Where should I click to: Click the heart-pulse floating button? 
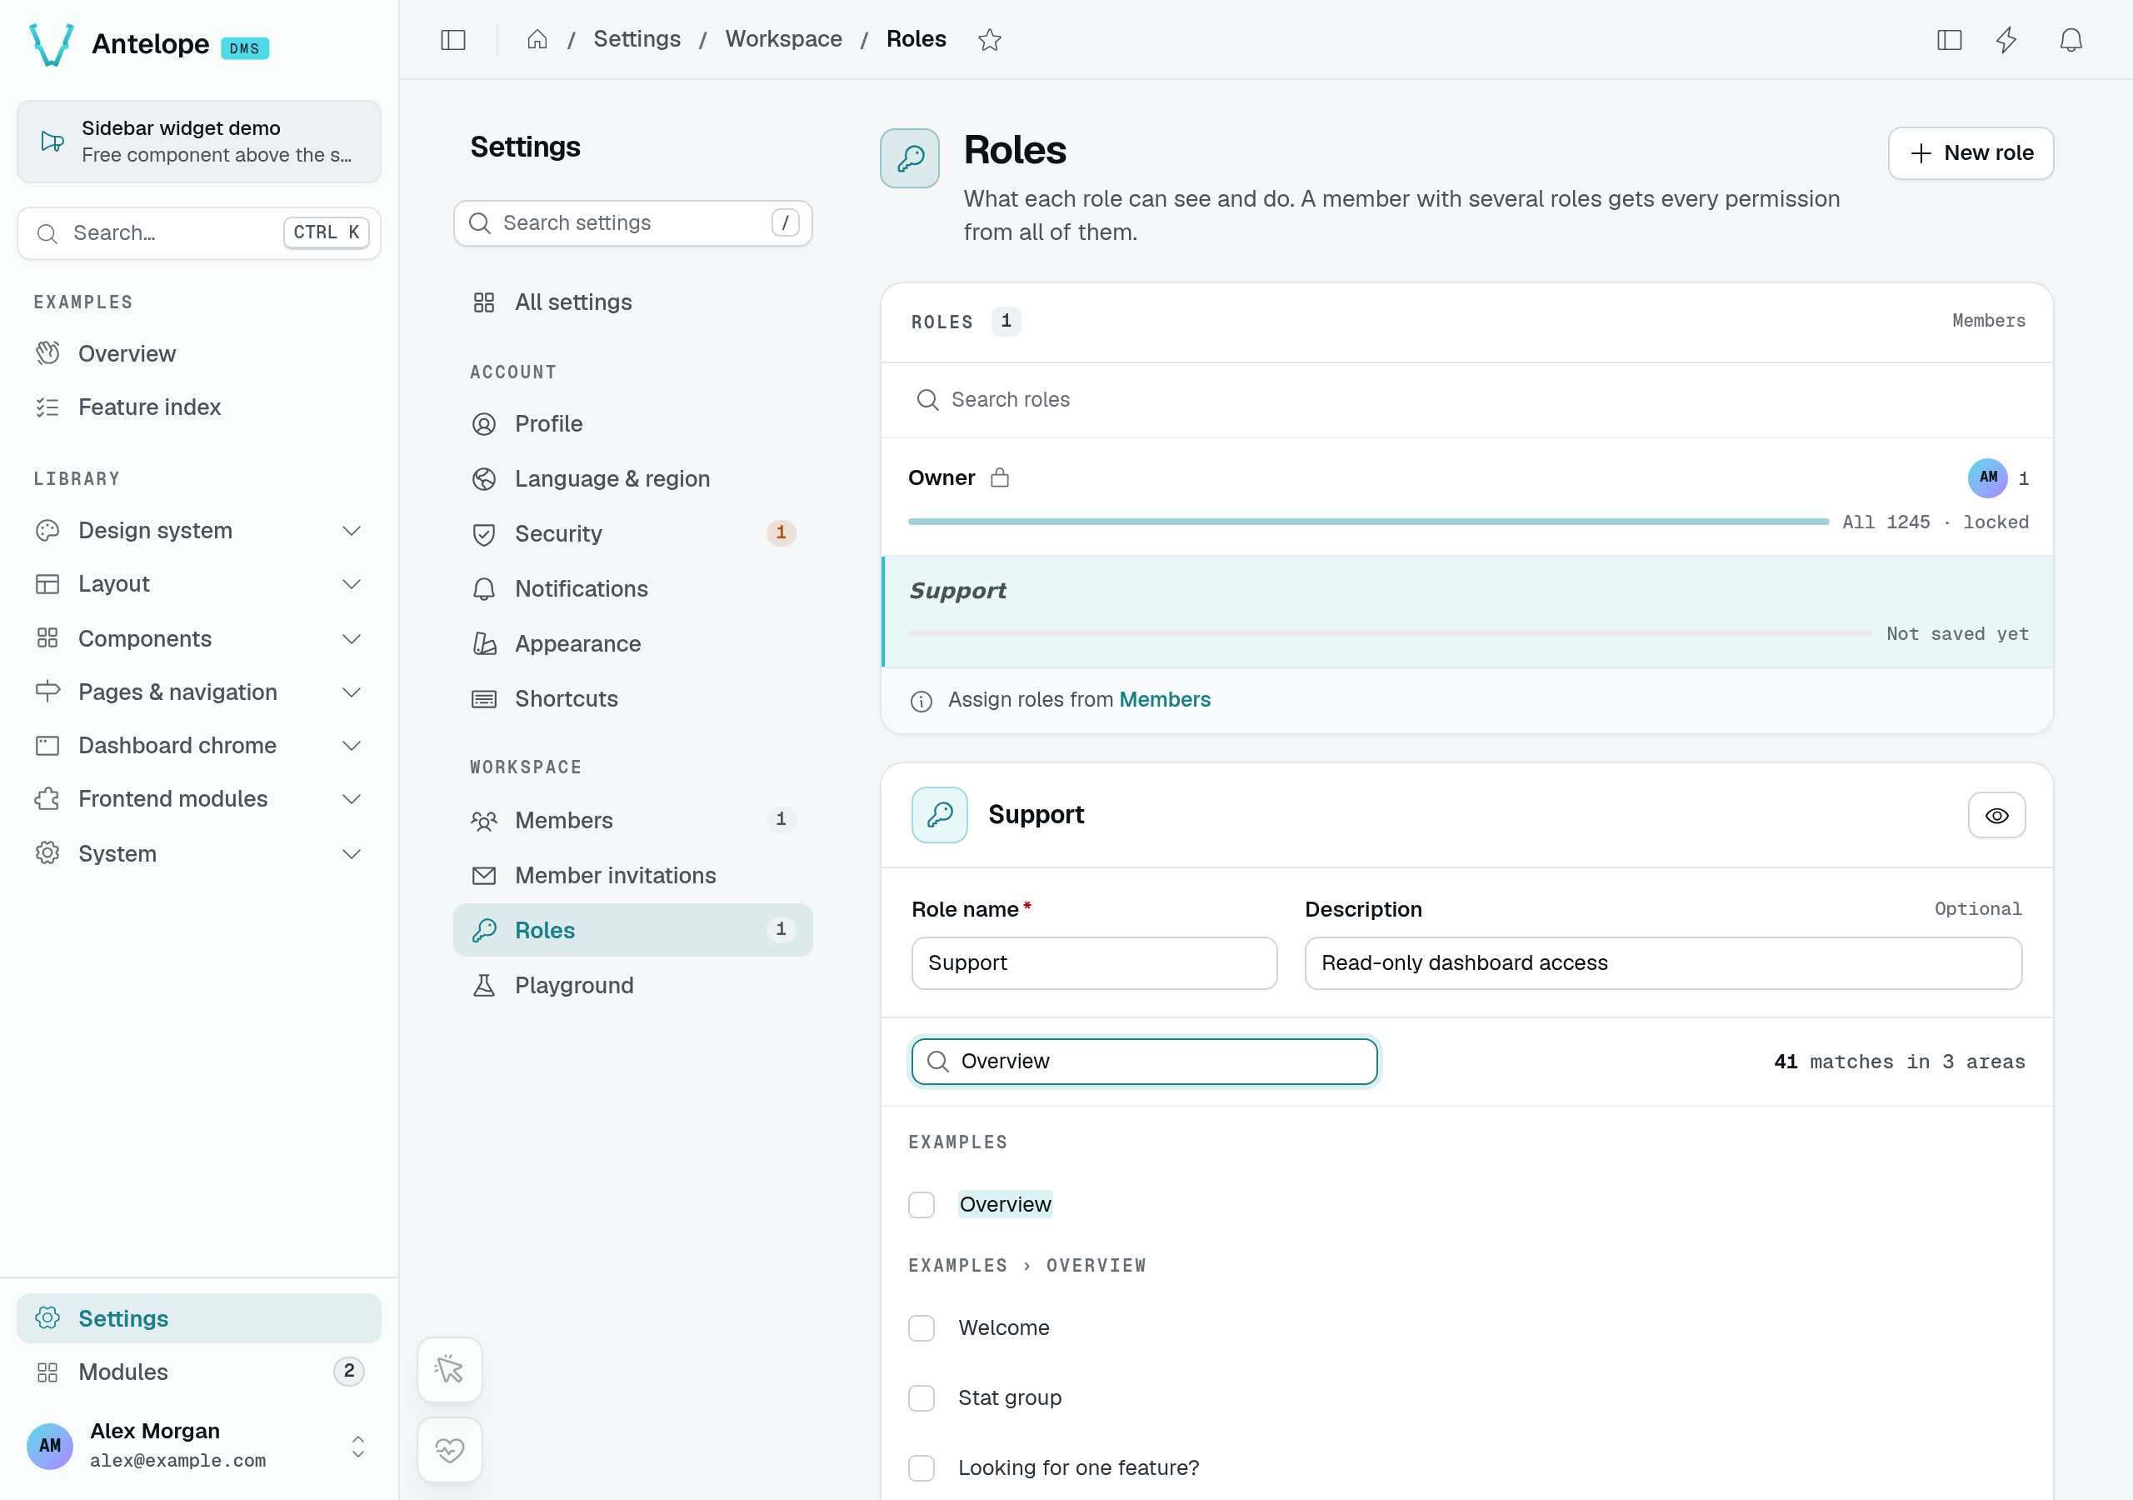[450, 1449]
